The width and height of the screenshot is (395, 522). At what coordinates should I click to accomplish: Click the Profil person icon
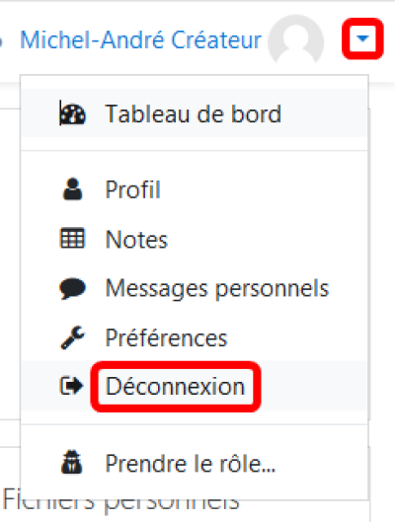[72, 189]
